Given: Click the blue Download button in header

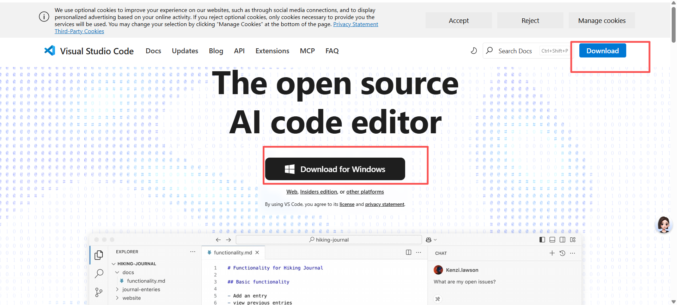Looking at the screenshot, I should (x=603, y=51).
